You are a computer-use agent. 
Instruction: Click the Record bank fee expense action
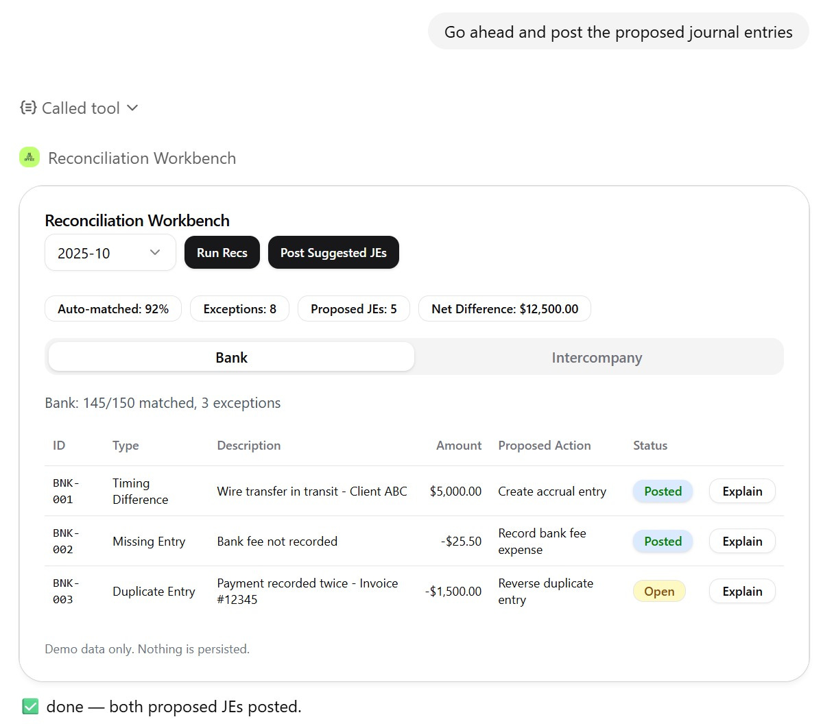pyautogui.click(x=542, y=541)
